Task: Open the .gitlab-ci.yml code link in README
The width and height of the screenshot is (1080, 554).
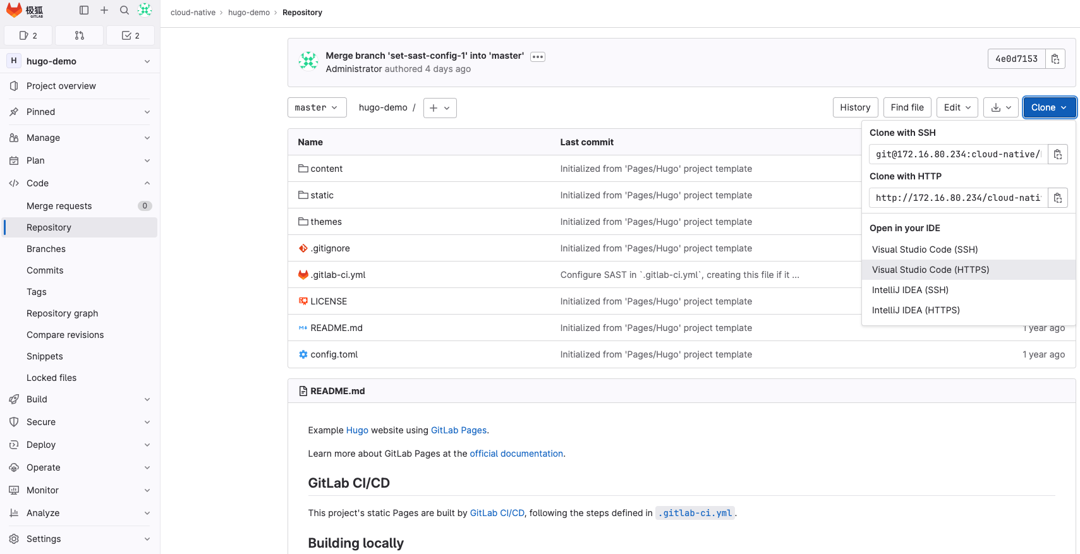Action: [x=695, y=513]
